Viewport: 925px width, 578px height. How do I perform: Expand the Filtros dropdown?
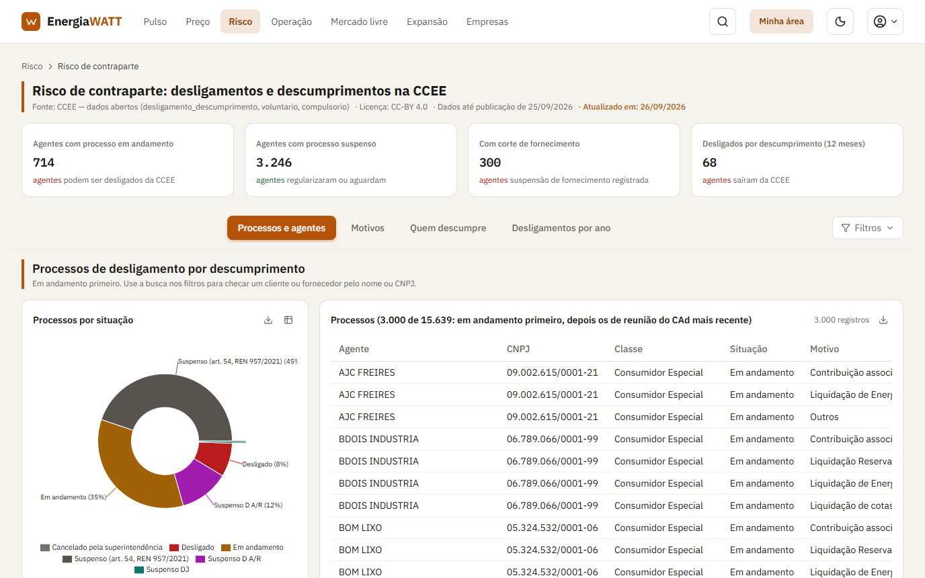pyautogui.click(x=868, y=228)
